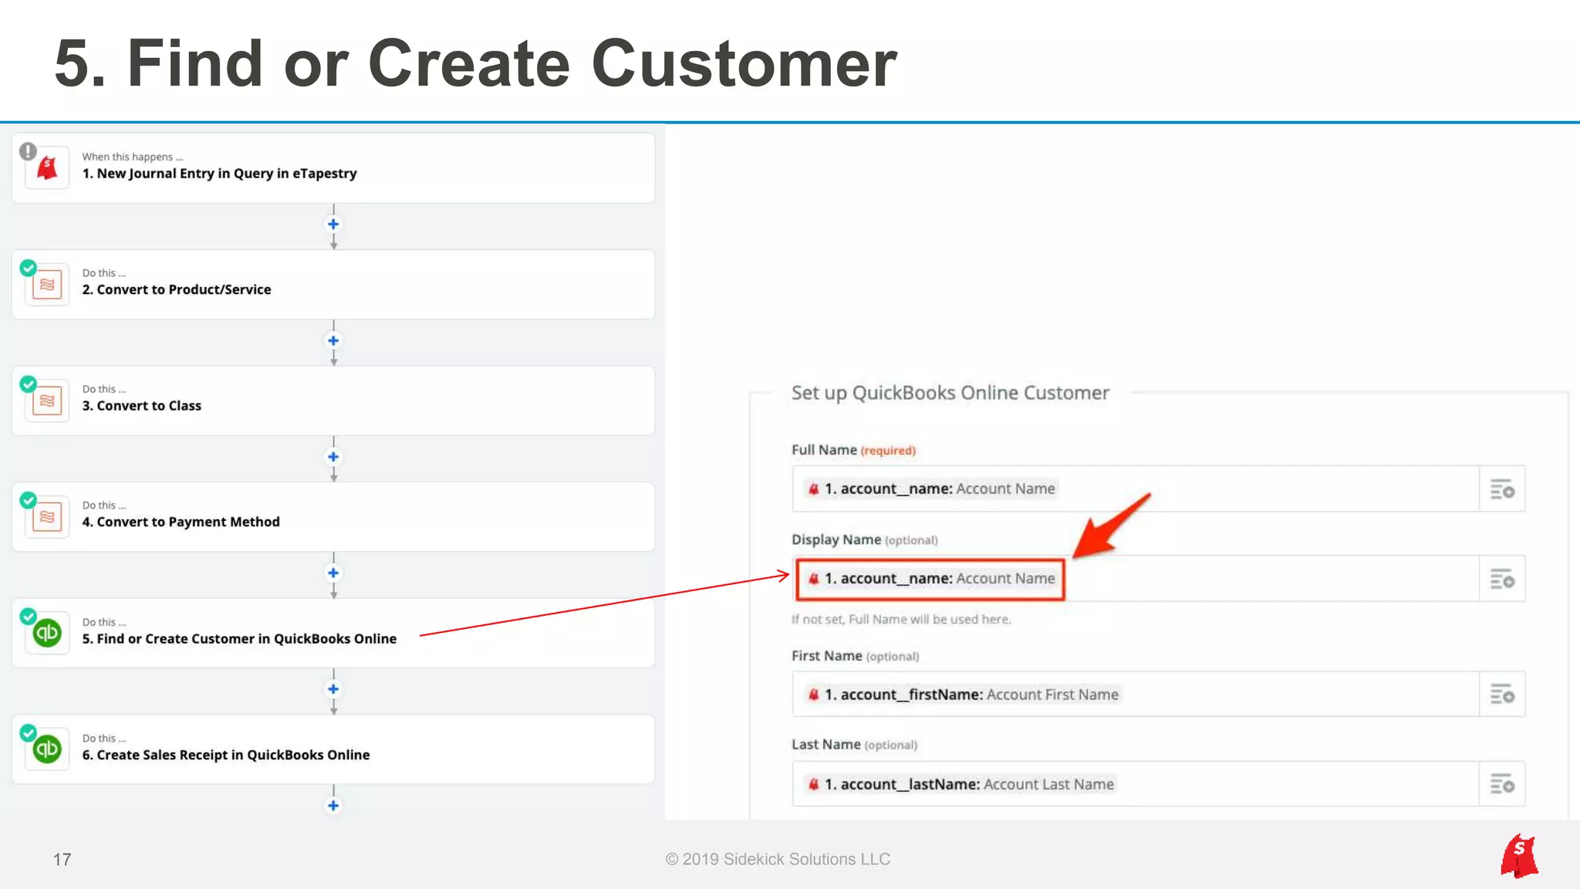Click the green check badge on step 6
The width and height of the screenshot is (1580, 889).
(x=28, y=732)
